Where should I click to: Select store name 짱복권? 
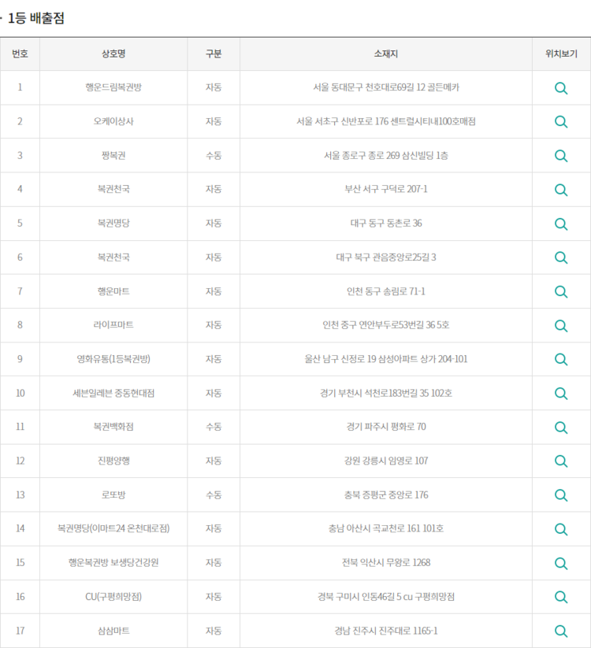pyautogui.click(x=113, y=155)
